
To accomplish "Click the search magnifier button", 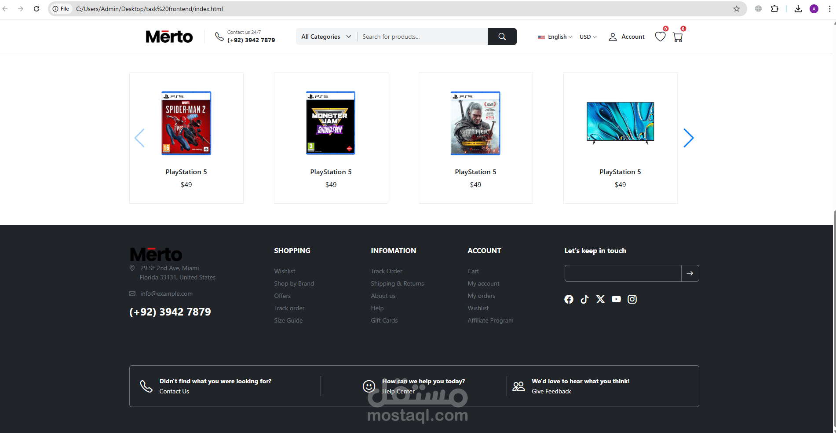I will coord(502,37).
